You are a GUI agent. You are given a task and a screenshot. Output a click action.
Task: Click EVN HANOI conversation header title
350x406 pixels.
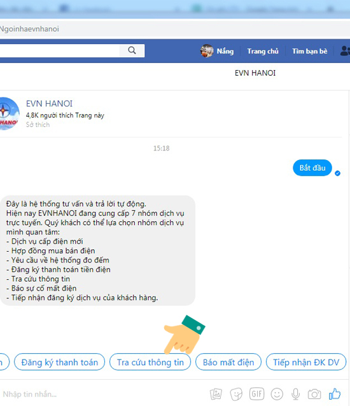point(255,73)
